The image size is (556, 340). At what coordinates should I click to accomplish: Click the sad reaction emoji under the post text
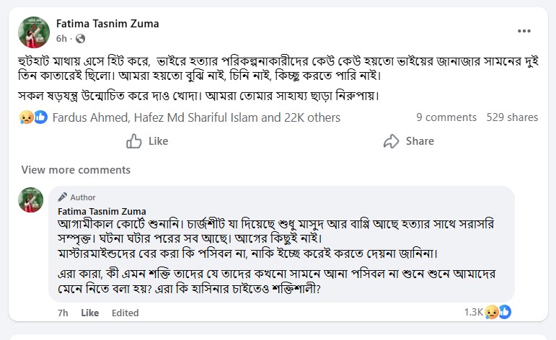tap(27, 117)
